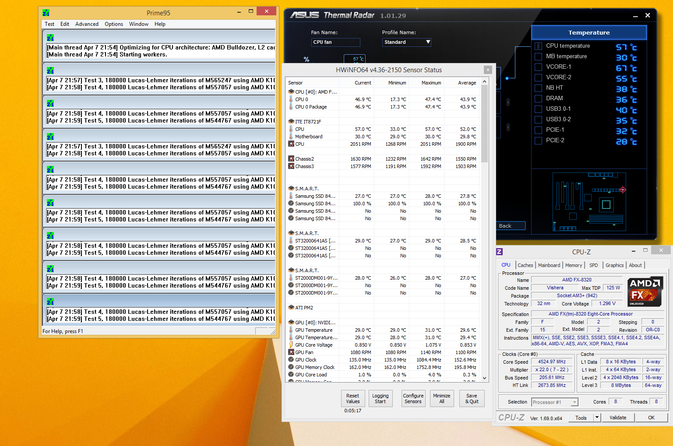
Task: Click the Chassis2 fan sensor icon
Action: 291,158
